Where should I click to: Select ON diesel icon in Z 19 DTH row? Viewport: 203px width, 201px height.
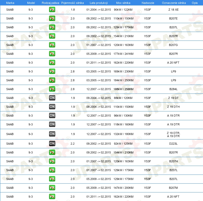[x=52, y=107]
